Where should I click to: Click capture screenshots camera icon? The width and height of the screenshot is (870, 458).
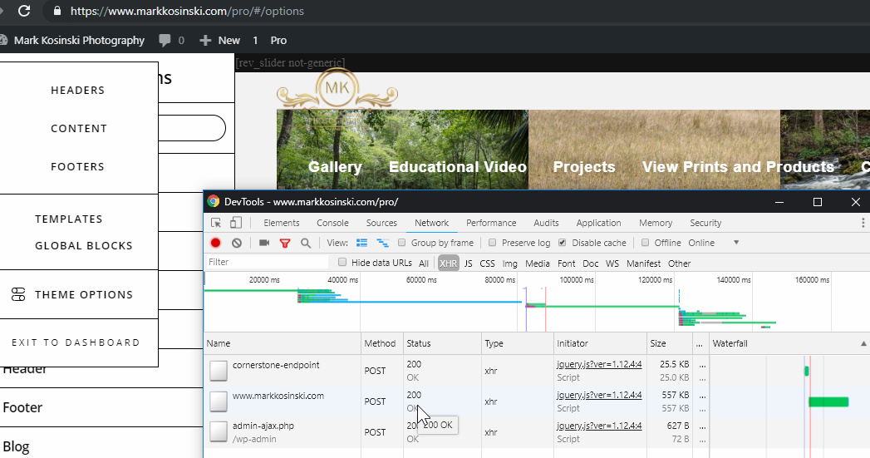coord(264,243)
